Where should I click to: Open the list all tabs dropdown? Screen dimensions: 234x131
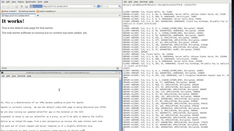[120, 15]
